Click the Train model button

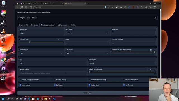coord(88,93)
